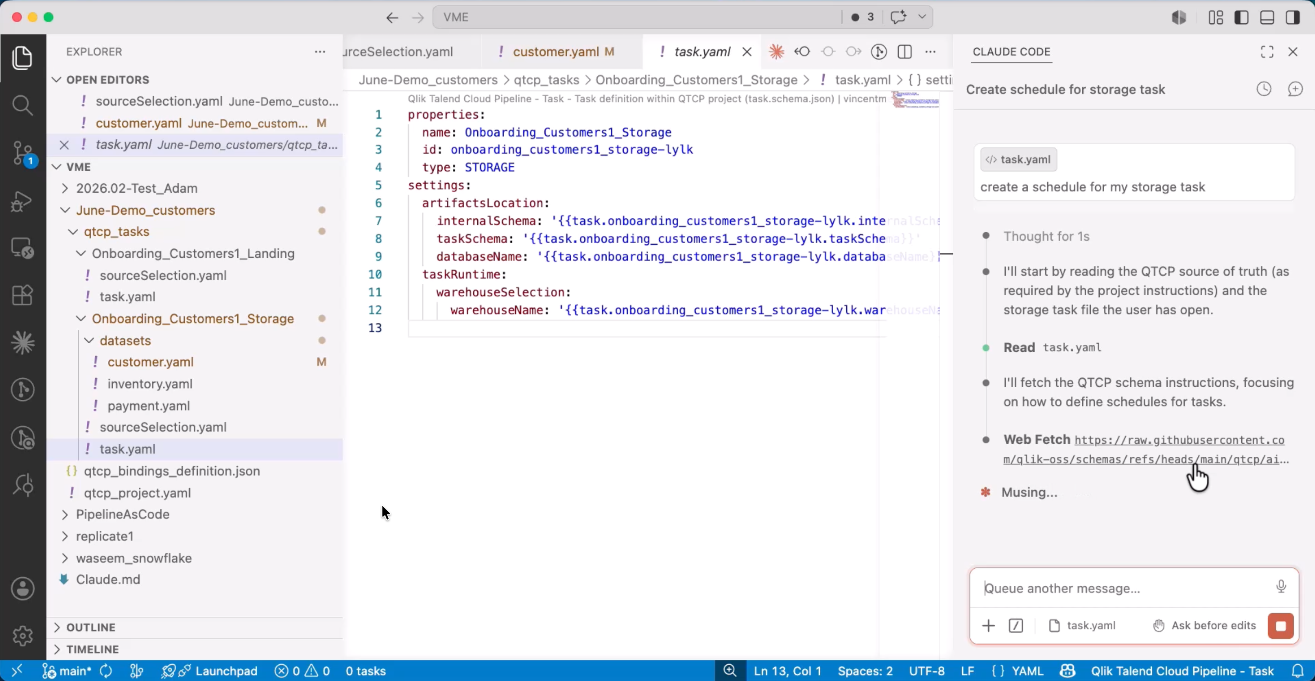Click the editor minimap preview
The width and height of the screenshot is (1315, 681).
pyautogui.click(x=915, y=99)
